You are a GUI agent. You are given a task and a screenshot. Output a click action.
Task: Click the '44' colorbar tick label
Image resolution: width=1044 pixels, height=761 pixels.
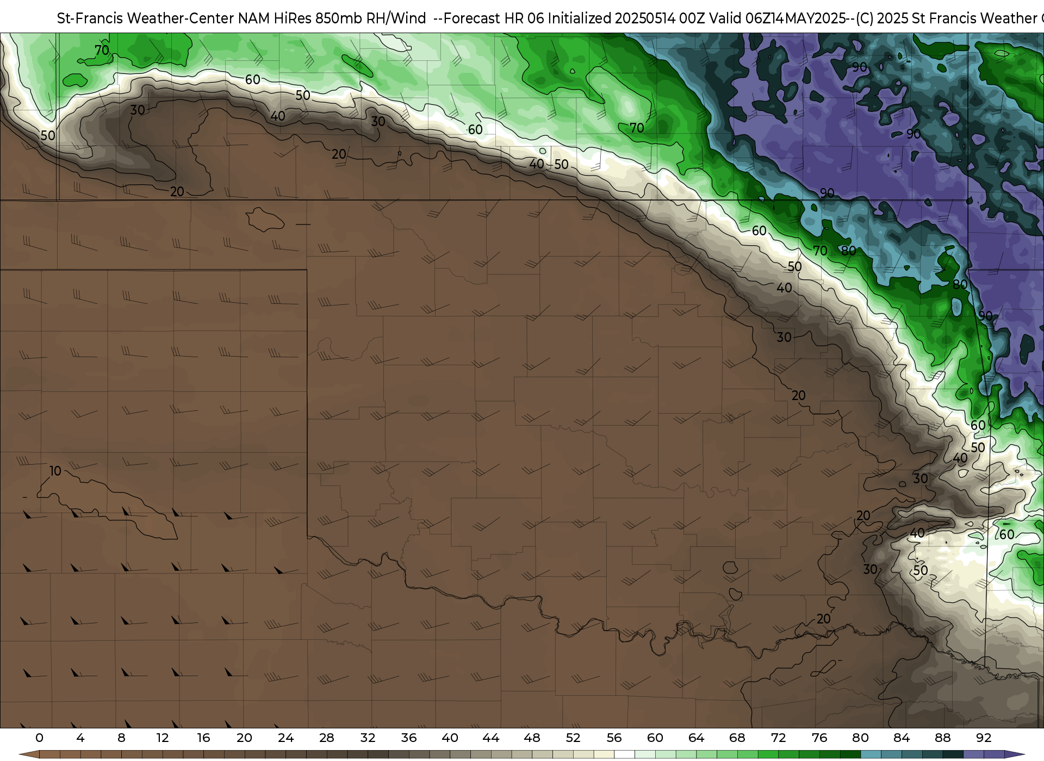[x=491, y=738]
